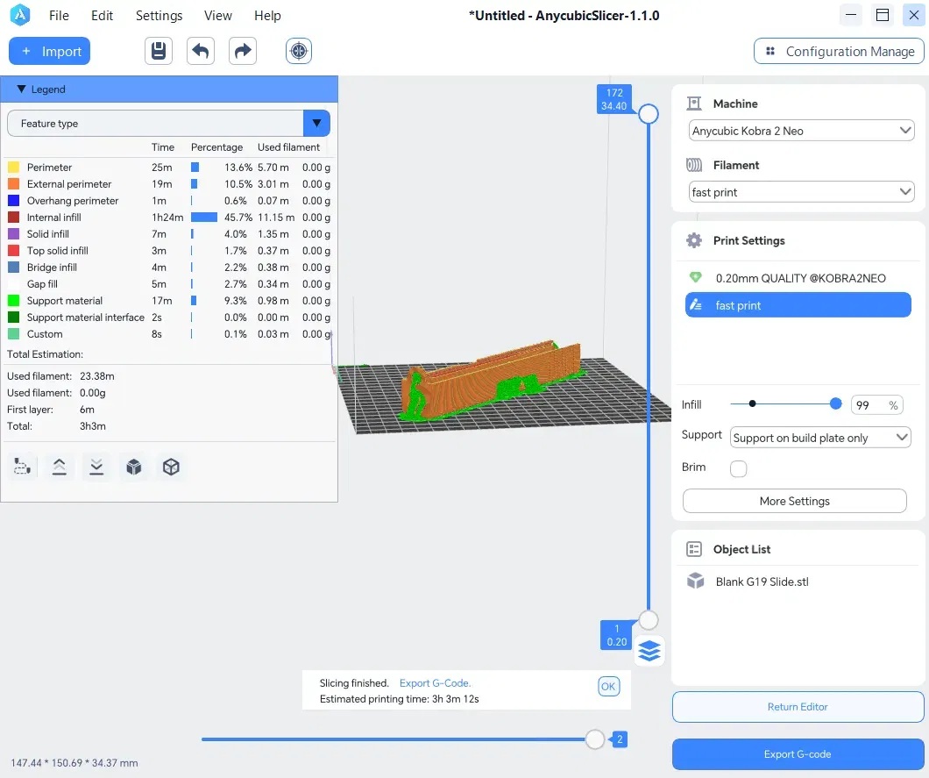The width and height of the screenshot is (929, 778).
Task: Collapse the Legend panel triangle
Action: 21,89
